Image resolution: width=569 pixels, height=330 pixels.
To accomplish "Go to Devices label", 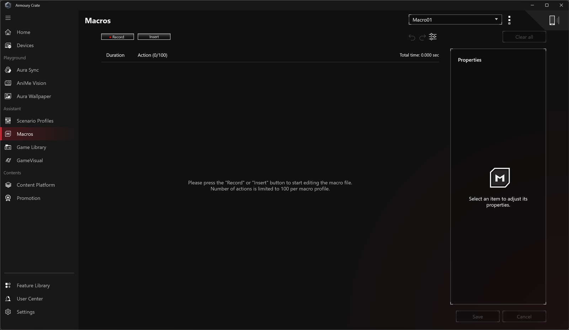I will [x=25, y=45].
